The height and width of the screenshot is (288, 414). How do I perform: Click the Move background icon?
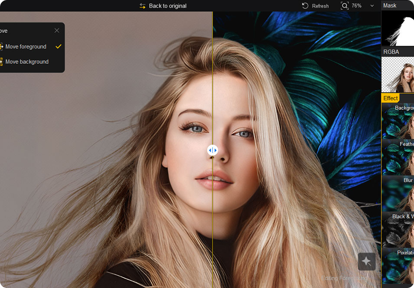point(1,62)
